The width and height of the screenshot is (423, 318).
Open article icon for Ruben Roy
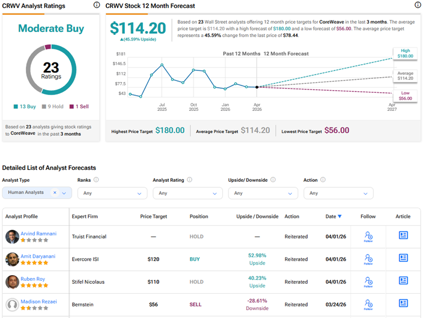point(403,280)
